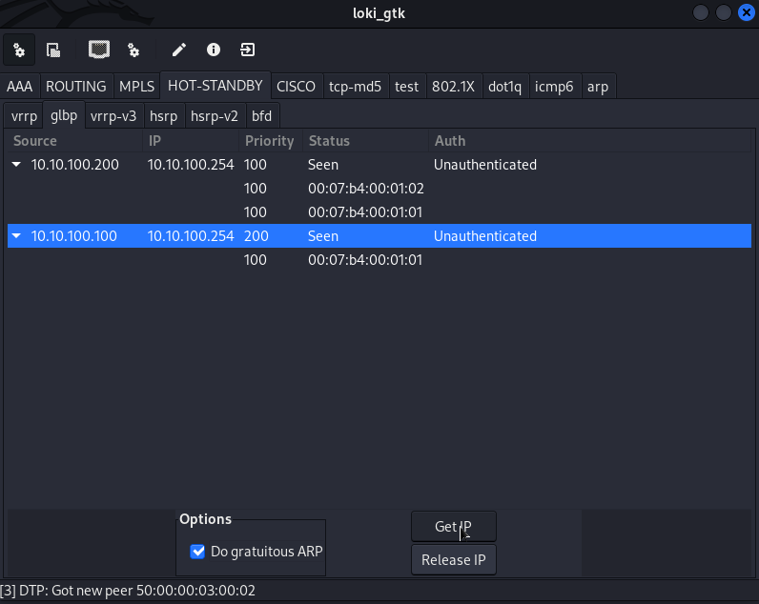Image resolution: width=759 pixels, height=604 pixels.
Task: Click the exit icon in toolbar
Action: (247, 50)
